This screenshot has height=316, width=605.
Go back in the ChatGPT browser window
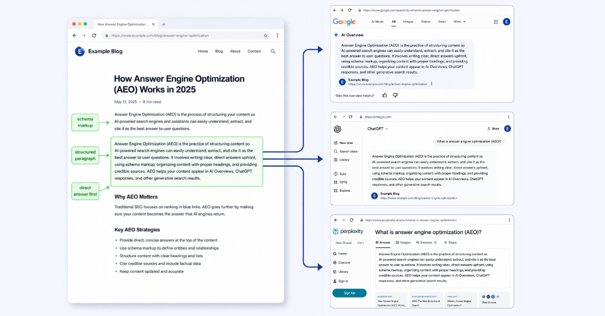(336, 117)
